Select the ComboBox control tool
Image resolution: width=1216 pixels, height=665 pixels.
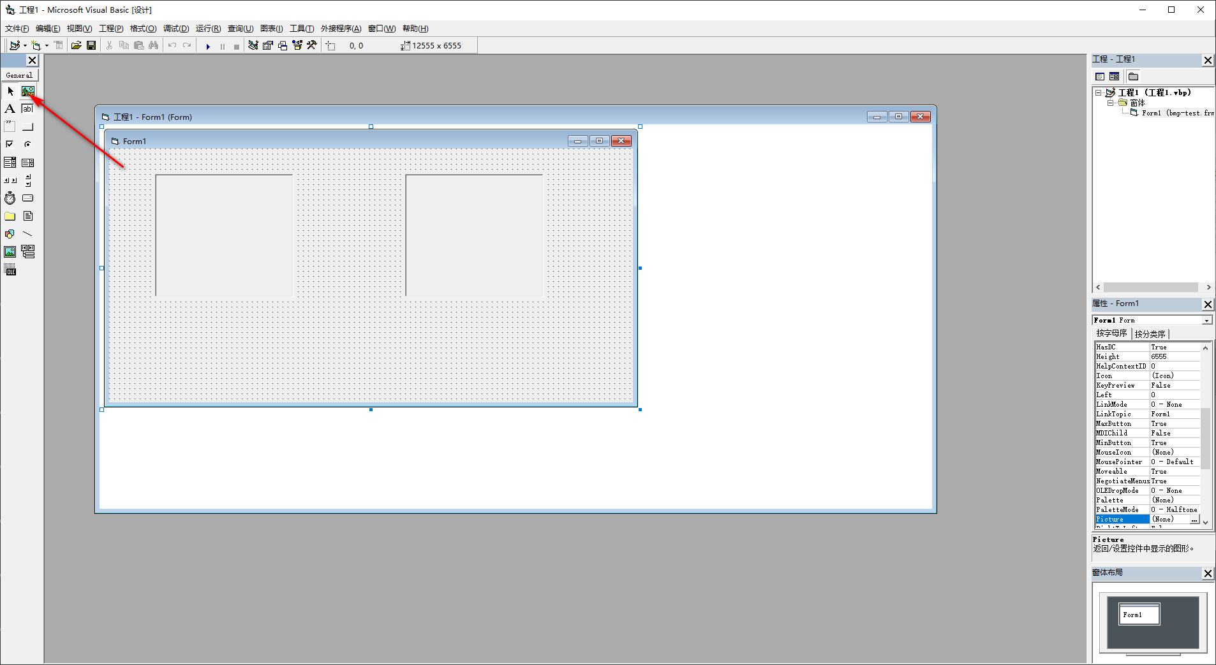coord(10,163)
